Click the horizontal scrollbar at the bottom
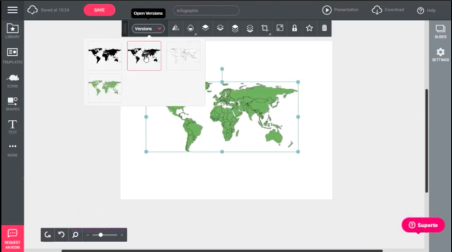This screenshot has width=452, height=252. click(222, 251)
